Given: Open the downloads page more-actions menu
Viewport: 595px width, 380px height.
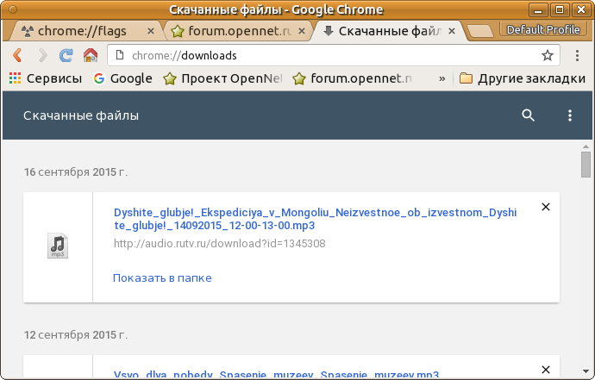Looking at the screenshot, I should 569,115.
